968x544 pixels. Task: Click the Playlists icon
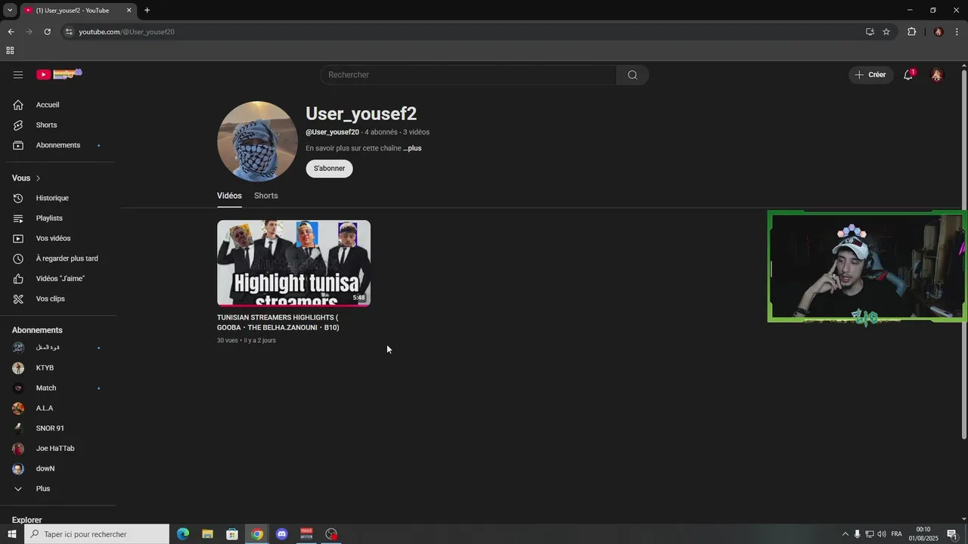(x=18, y=218)
